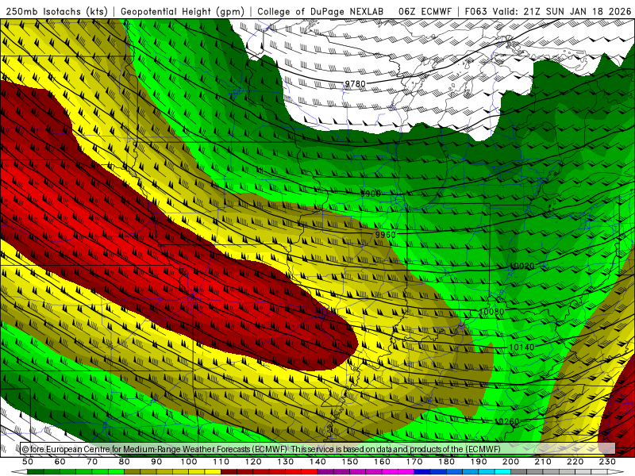Click the ECMWF copyright notice banner
The image size is (635, 476).
click(x=317, y=449)
